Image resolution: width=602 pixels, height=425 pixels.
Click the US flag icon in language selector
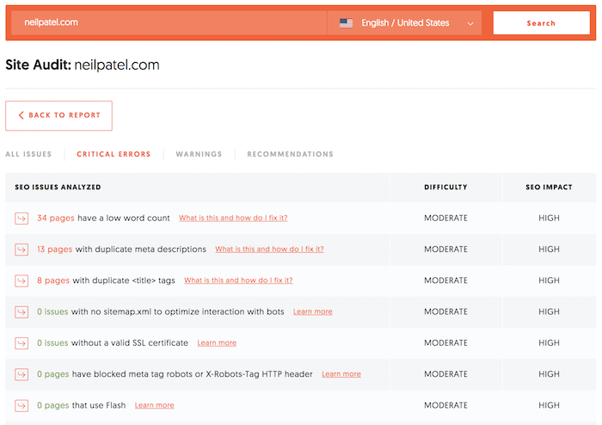pos(346,23)
